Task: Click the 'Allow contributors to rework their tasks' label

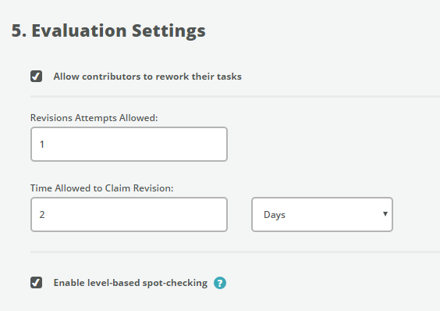Action: [147, 77]
